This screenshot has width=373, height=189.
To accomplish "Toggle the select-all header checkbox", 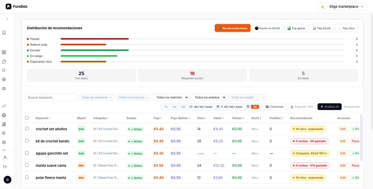I will coord(27,118).
